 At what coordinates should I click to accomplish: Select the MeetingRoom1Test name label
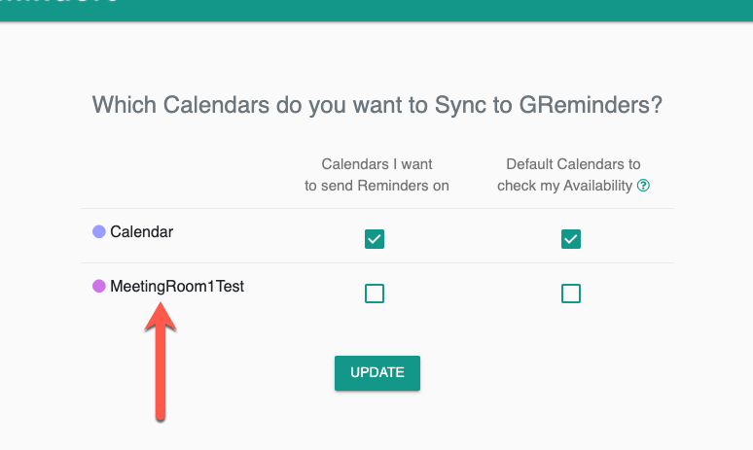177,287
